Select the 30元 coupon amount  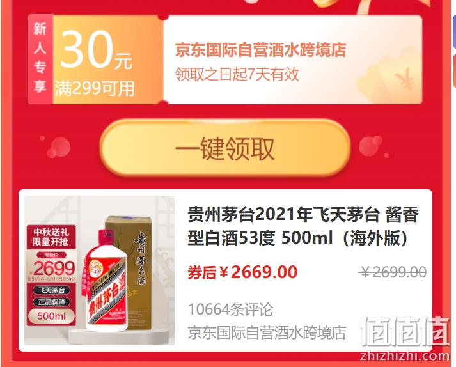pyautogui.click(x=97, y=50)
